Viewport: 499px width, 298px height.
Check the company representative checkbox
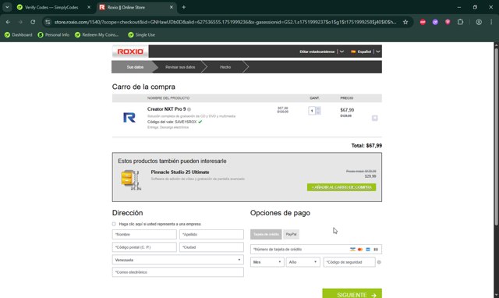(114, 224)
